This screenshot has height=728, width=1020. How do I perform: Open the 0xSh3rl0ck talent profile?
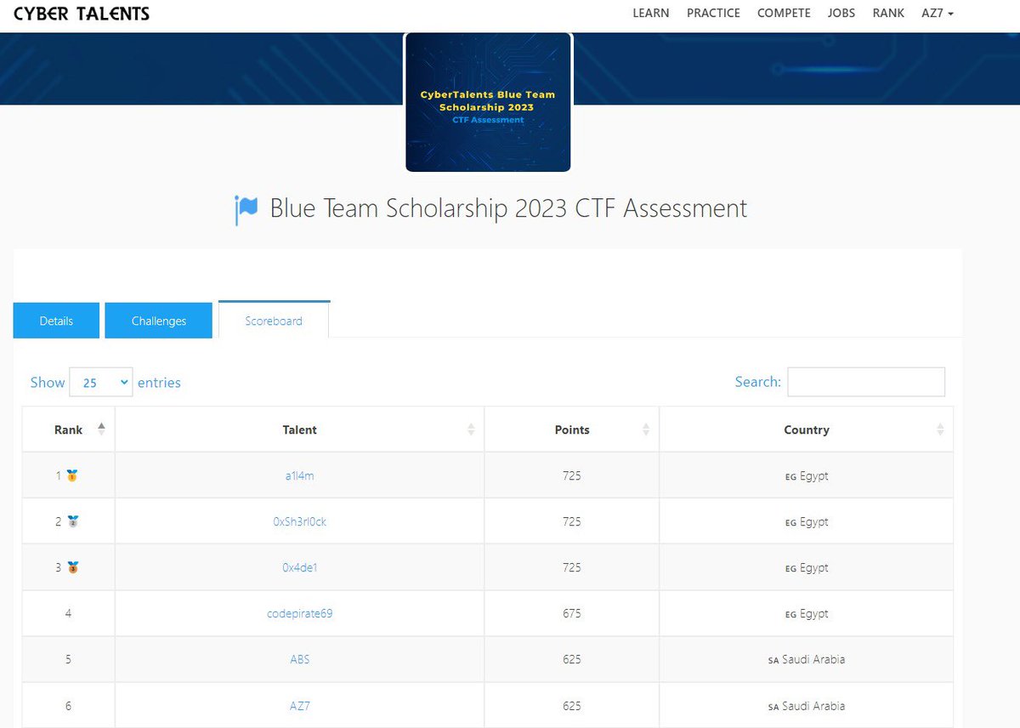click(x=300, y=521)
